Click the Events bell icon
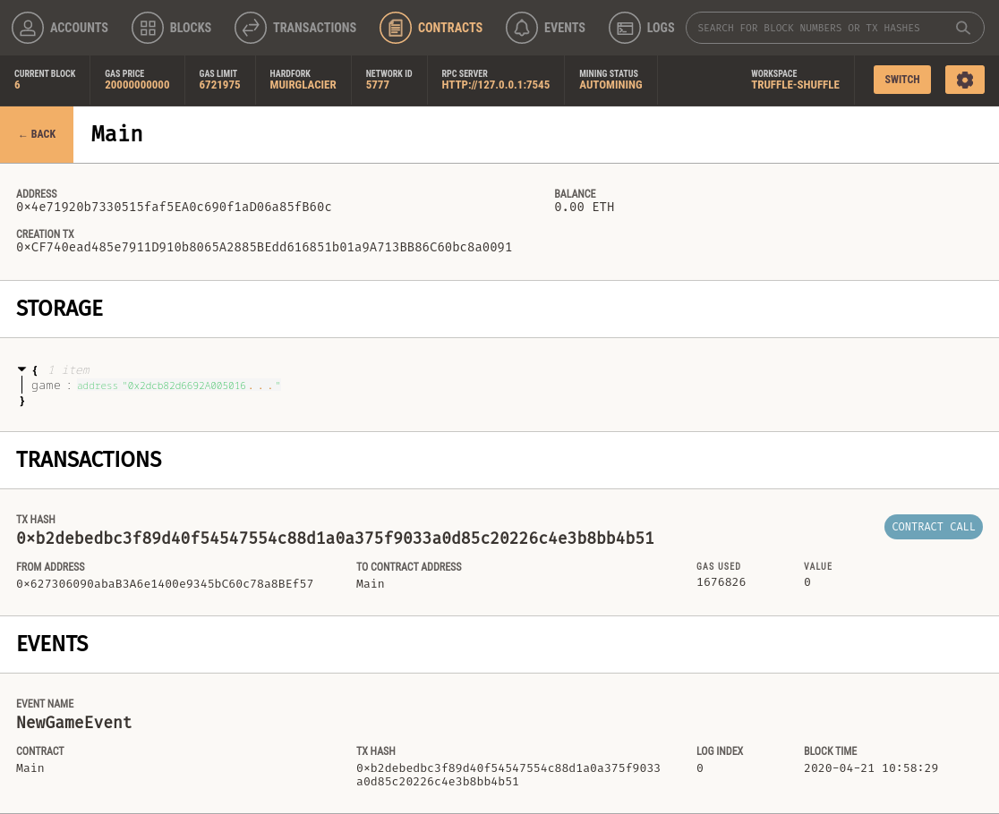 [521, 28]
